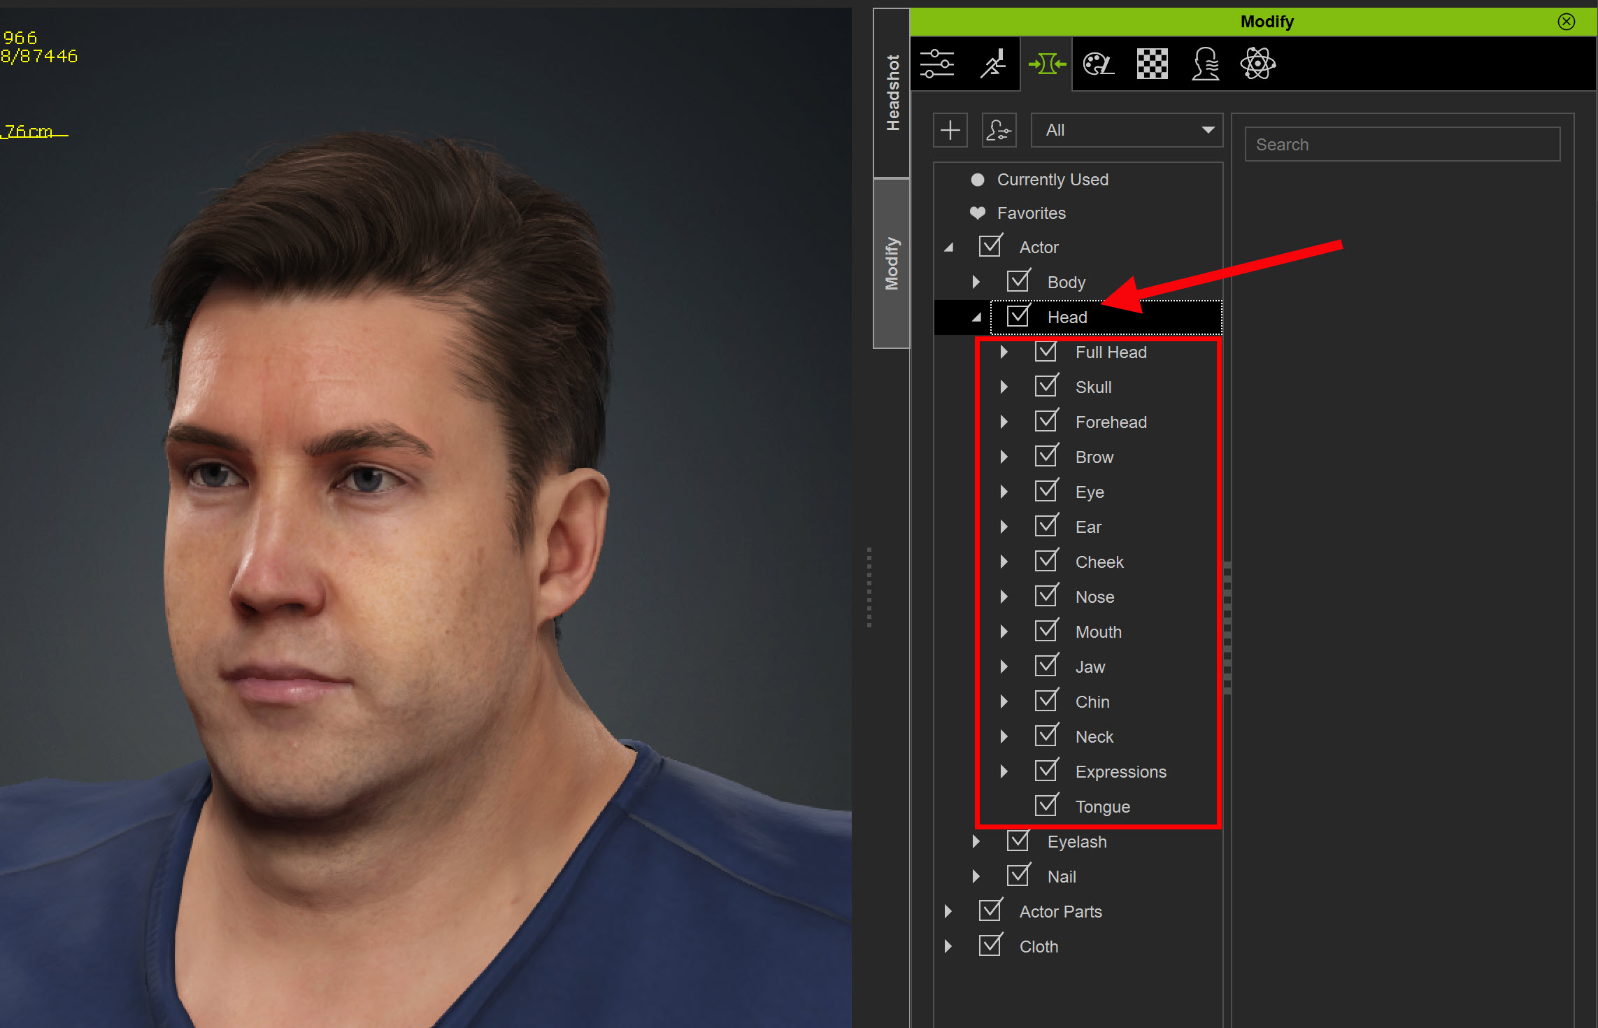Open the Favorites list

click(1031, 213)
